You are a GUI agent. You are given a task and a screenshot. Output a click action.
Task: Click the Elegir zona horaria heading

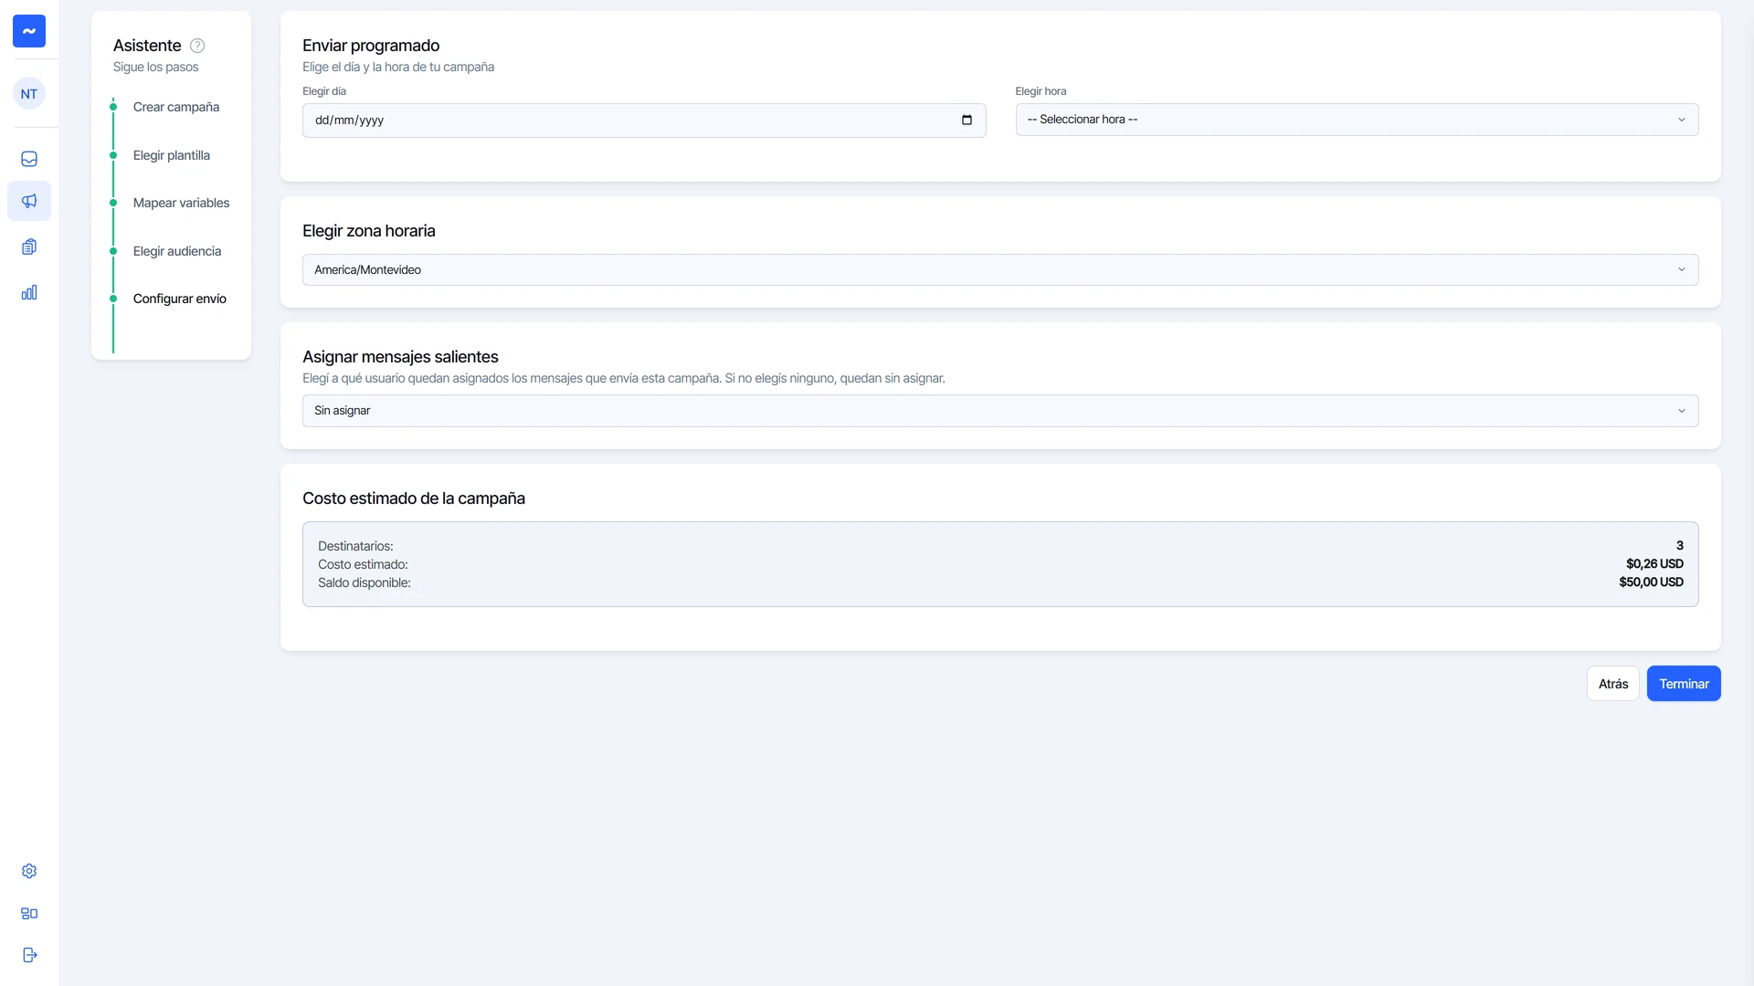point(369,231)
